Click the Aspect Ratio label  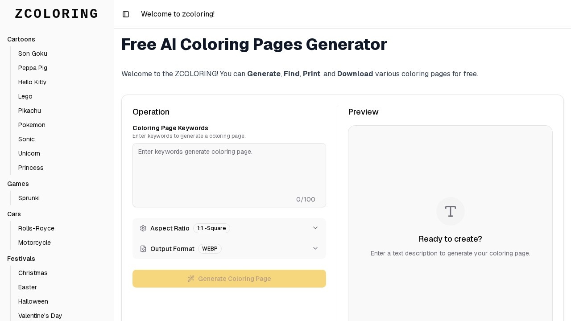click(x=170, y=228)
